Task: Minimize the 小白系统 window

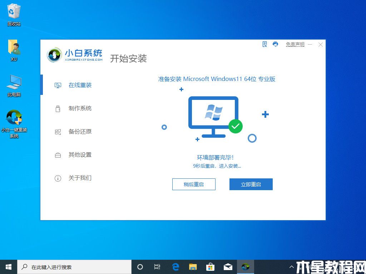Action: click(310, 44)
